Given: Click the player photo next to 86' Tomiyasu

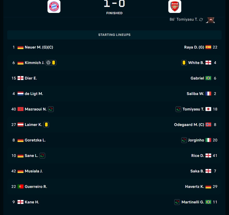Looking at the screenshot, I should click(x=210, y=20).
